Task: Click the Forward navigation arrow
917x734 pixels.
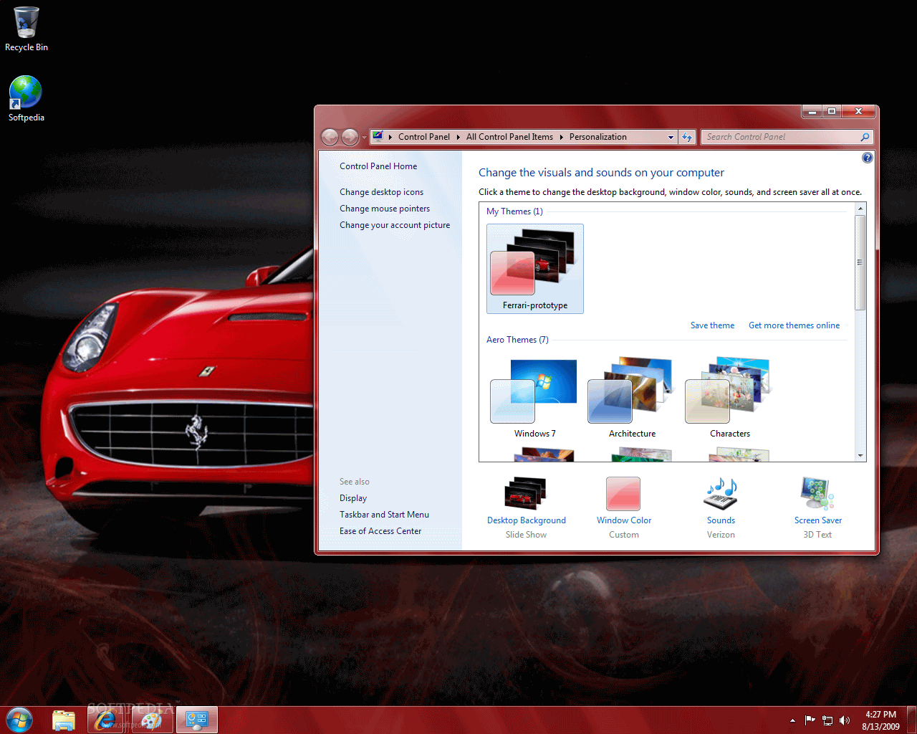Action: pos(350,137)
